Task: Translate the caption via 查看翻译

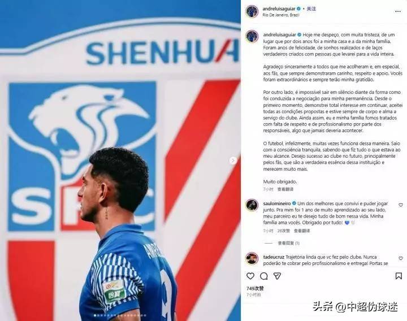Action: tap(285, 189)
